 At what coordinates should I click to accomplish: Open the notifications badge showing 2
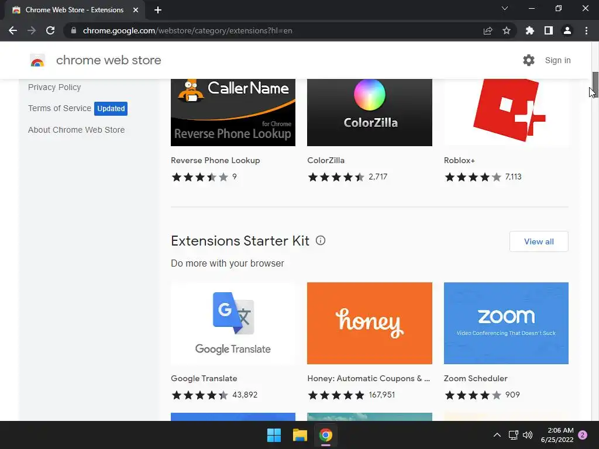click(x=583, y=435)
